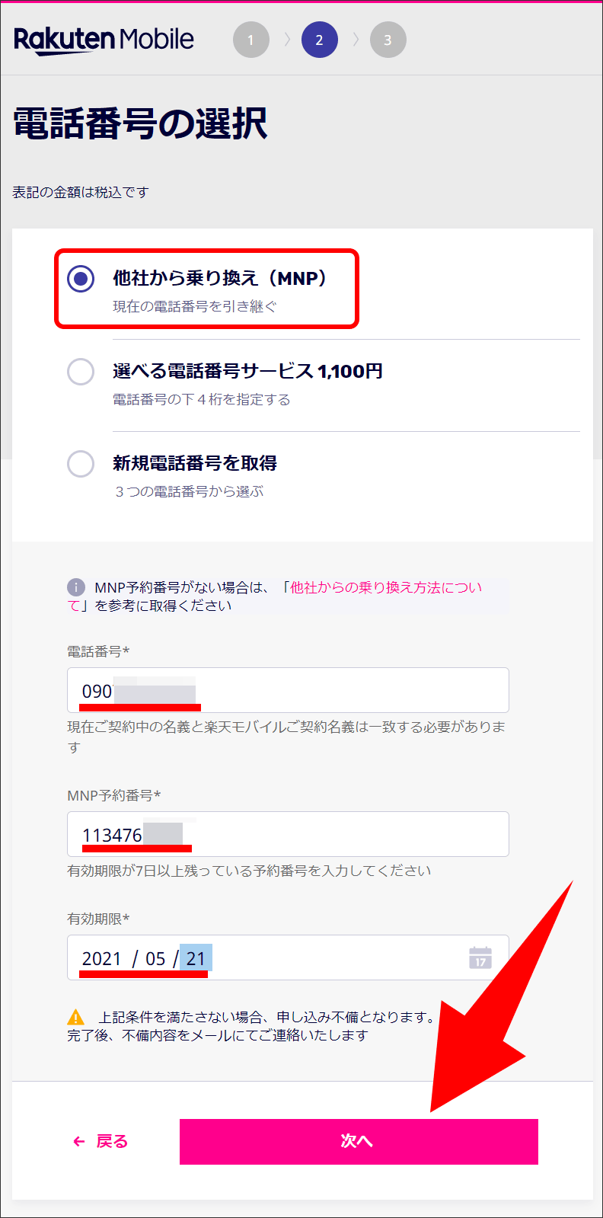Screen dimensions: 603x1218
Task: Go back with 戻る link
Action: [112, 1141]
